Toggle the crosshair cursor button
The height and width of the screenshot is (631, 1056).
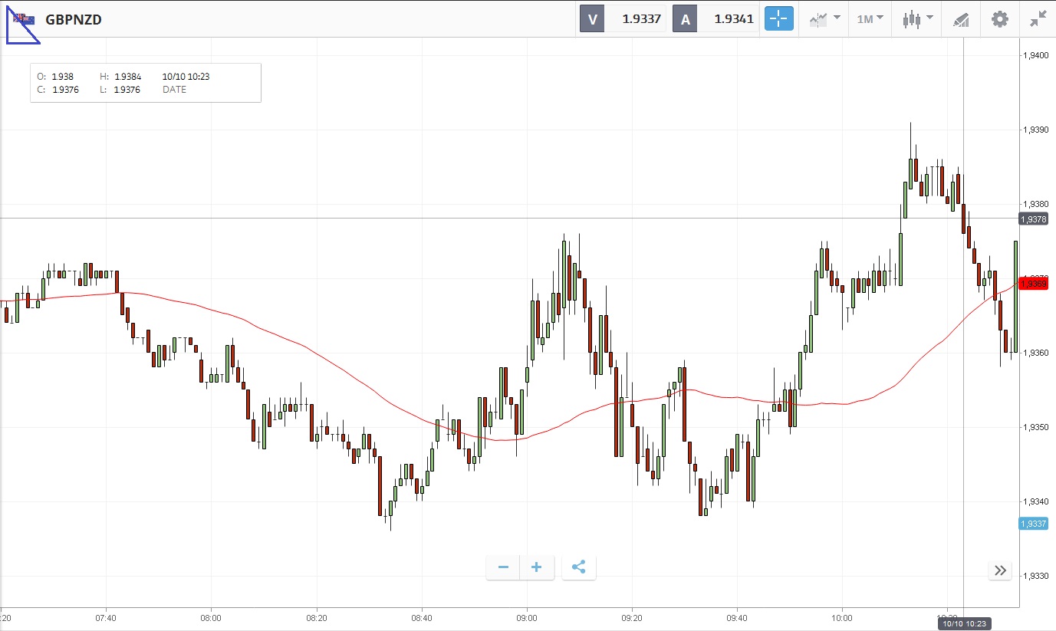pyautogui.click(x=778, y=19)
